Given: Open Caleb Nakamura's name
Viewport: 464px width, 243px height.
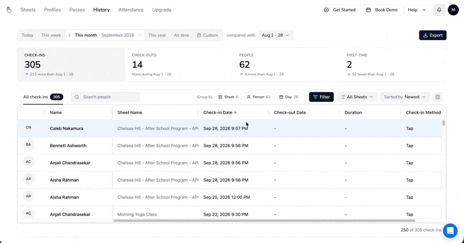Looking at the screenshot, I should 66,128.
